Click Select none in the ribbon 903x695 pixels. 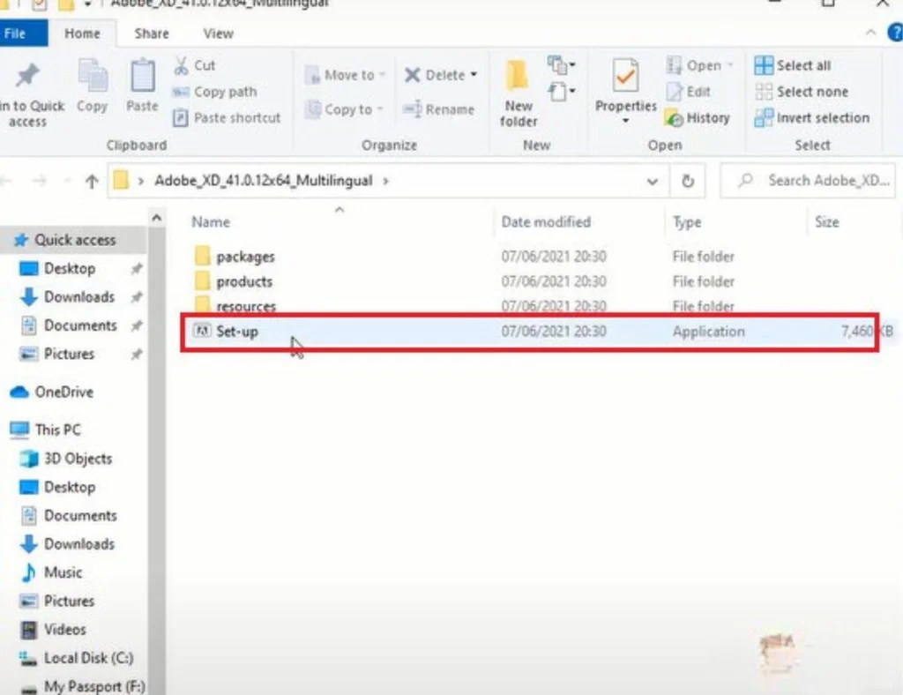point(802,92)
